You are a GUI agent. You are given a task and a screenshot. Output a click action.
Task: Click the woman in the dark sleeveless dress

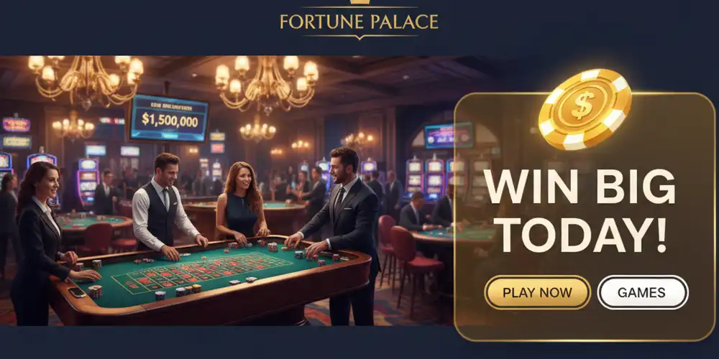click(x=242, y=203)
